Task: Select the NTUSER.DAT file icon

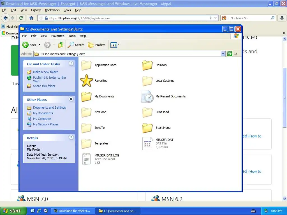Action: 148,144
